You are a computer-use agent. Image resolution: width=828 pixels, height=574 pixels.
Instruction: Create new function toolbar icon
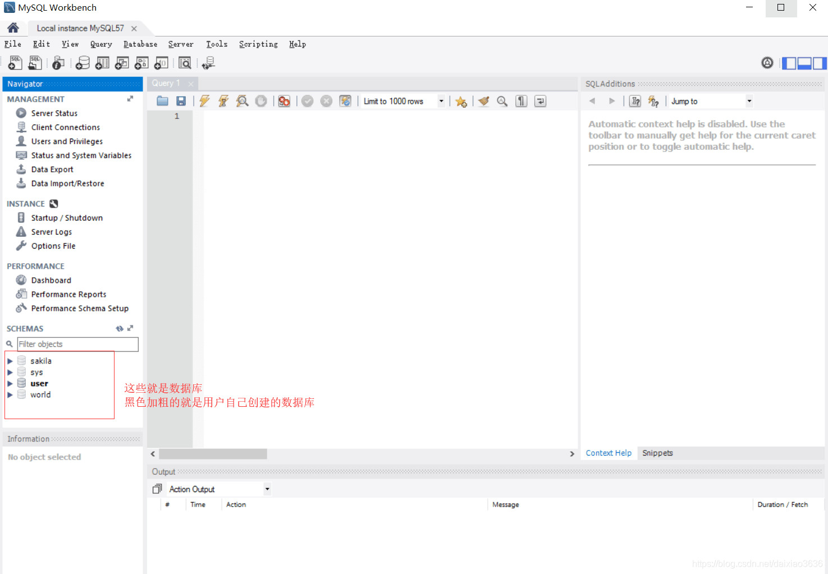pos(161,63)
